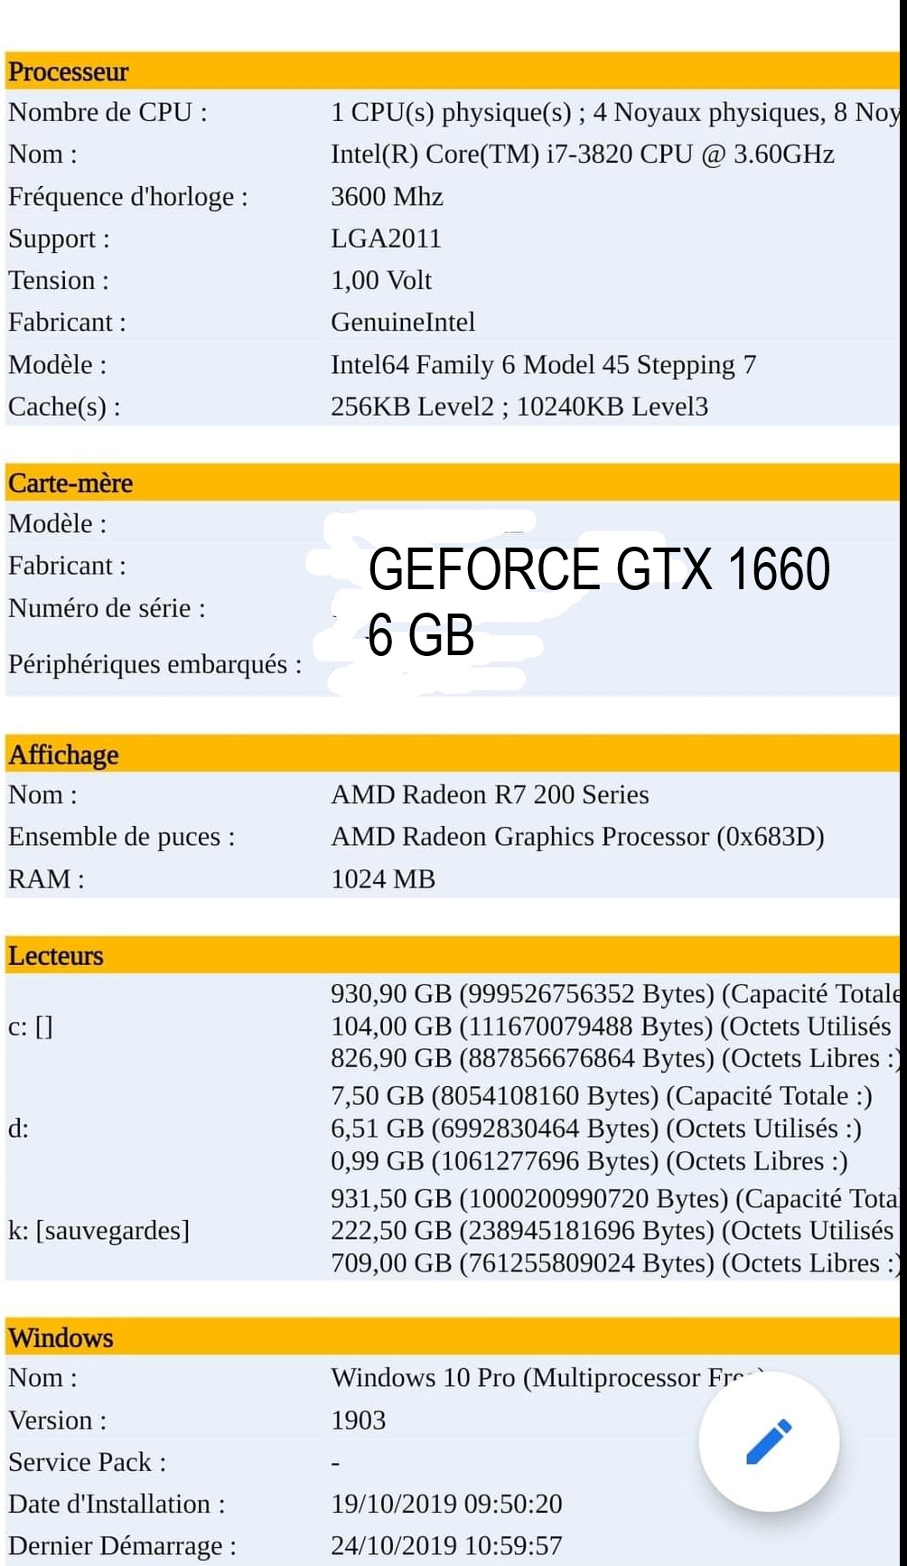Click the Lecteurs section header
This screenshot has width=907, height=1566.
56,955
